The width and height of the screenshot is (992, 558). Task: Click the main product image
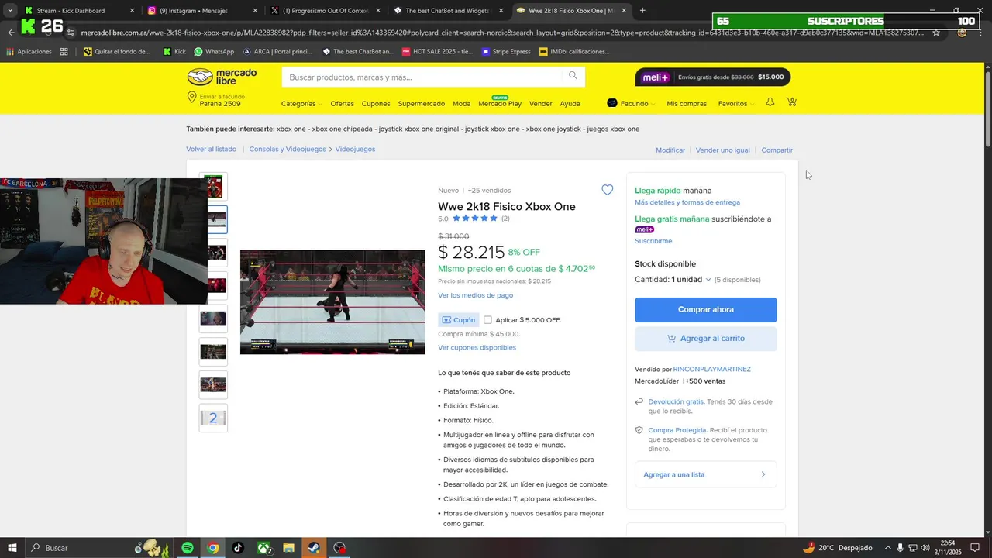(x=332, y=302)
